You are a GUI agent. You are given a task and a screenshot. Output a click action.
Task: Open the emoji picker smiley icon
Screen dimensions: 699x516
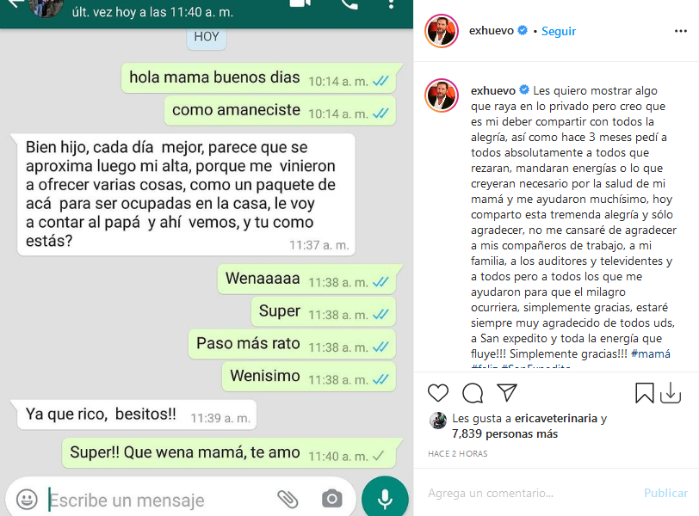[x=27, y=500]
